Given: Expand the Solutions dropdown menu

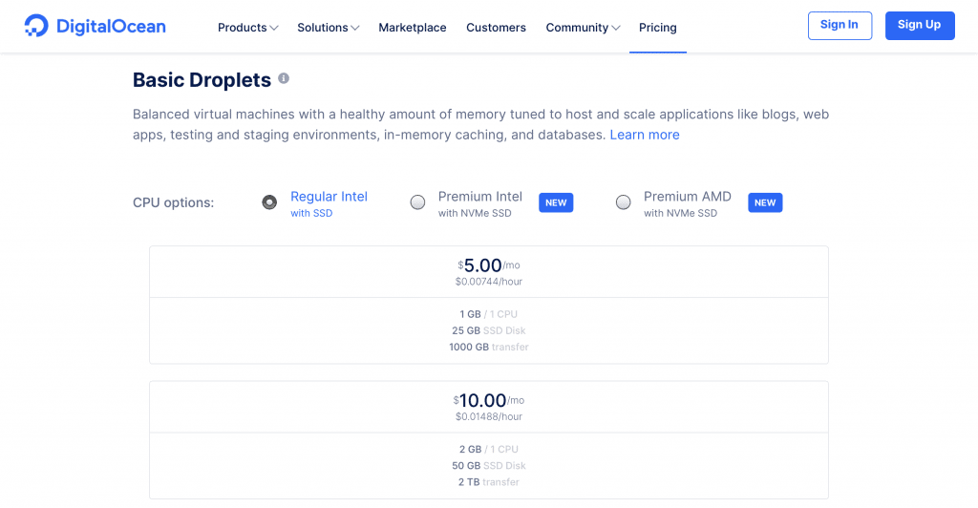Looking at the screenshot, I should 329,28.
